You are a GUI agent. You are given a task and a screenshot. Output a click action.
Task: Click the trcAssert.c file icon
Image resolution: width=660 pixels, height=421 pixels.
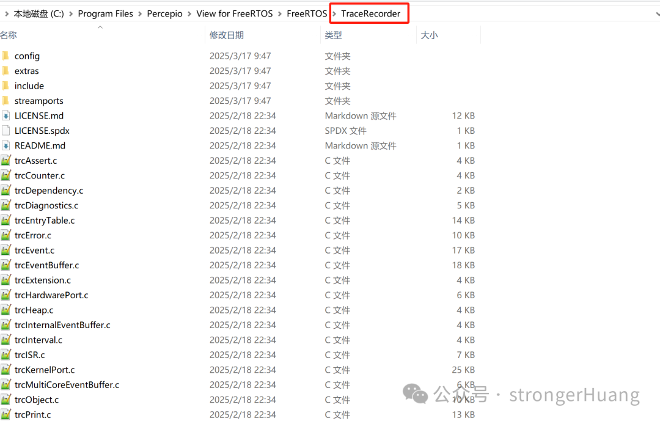[5, 161]
